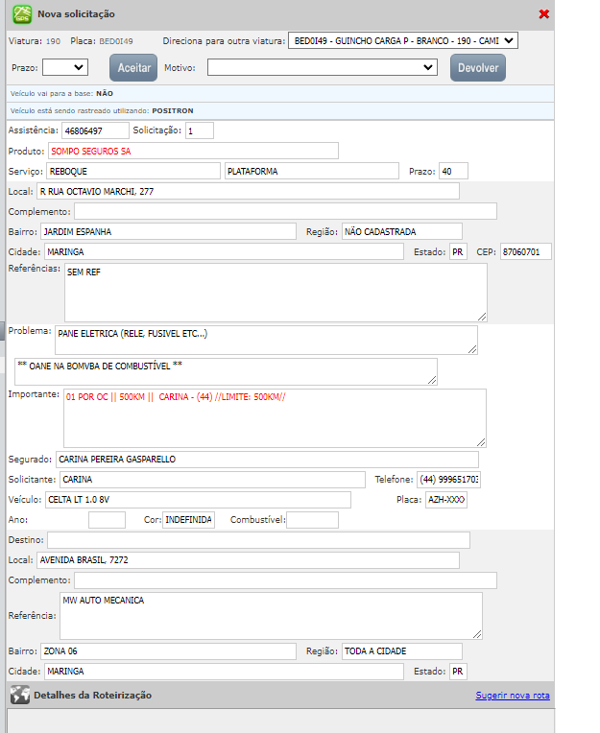Click the Referências text area with SEM REF
600x733 pixels.
(275, 292)
